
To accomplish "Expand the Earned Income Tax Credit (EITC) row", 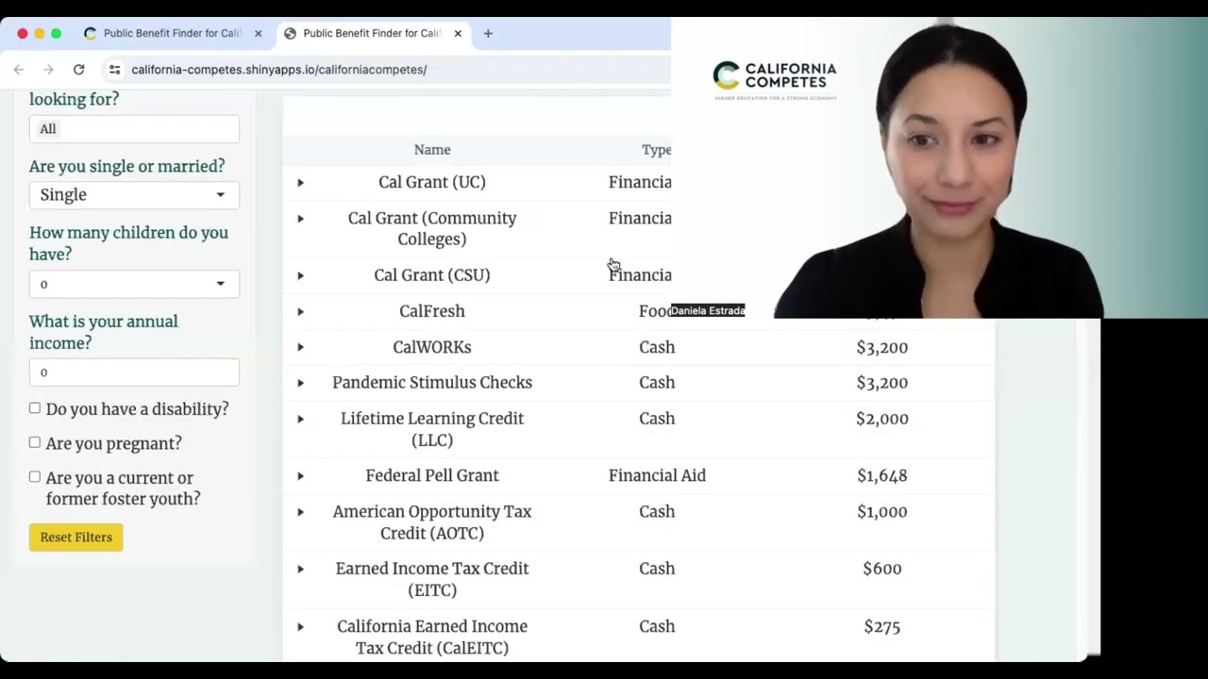I will [300, 569].
